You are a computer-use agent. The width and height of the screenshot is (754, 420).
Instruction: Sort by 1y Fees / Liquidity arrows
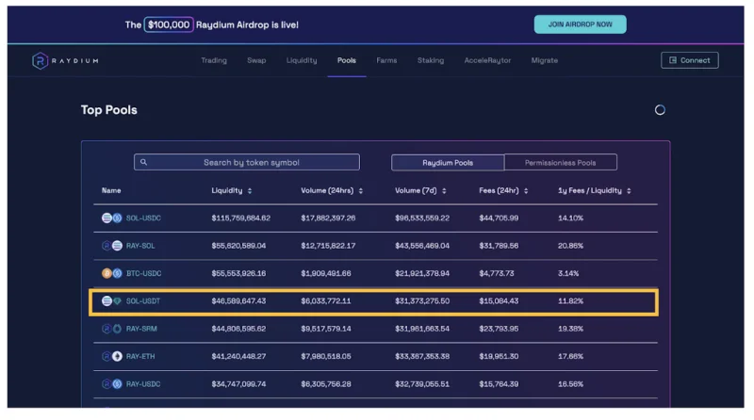click(629, 191)
